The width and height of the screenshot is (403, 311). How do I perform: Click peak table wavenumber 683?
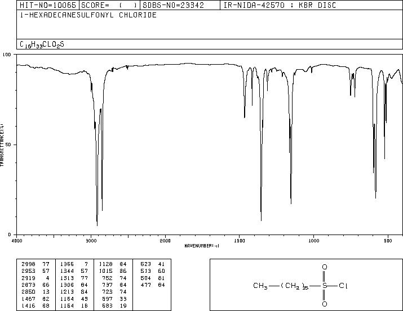pyautogui.click(x=108, y=305)
